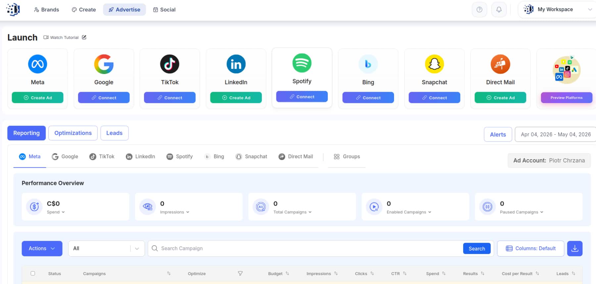Click the multi-platform preview circle image
The width and height of the screenshot is (596, 284).
point(567,69)
